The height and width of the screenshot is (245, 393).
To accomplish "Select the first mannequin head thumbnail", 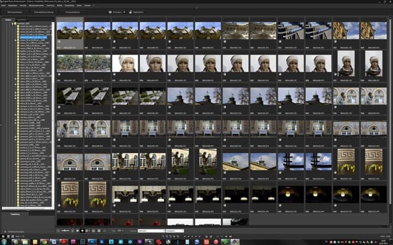I will 124,62.
